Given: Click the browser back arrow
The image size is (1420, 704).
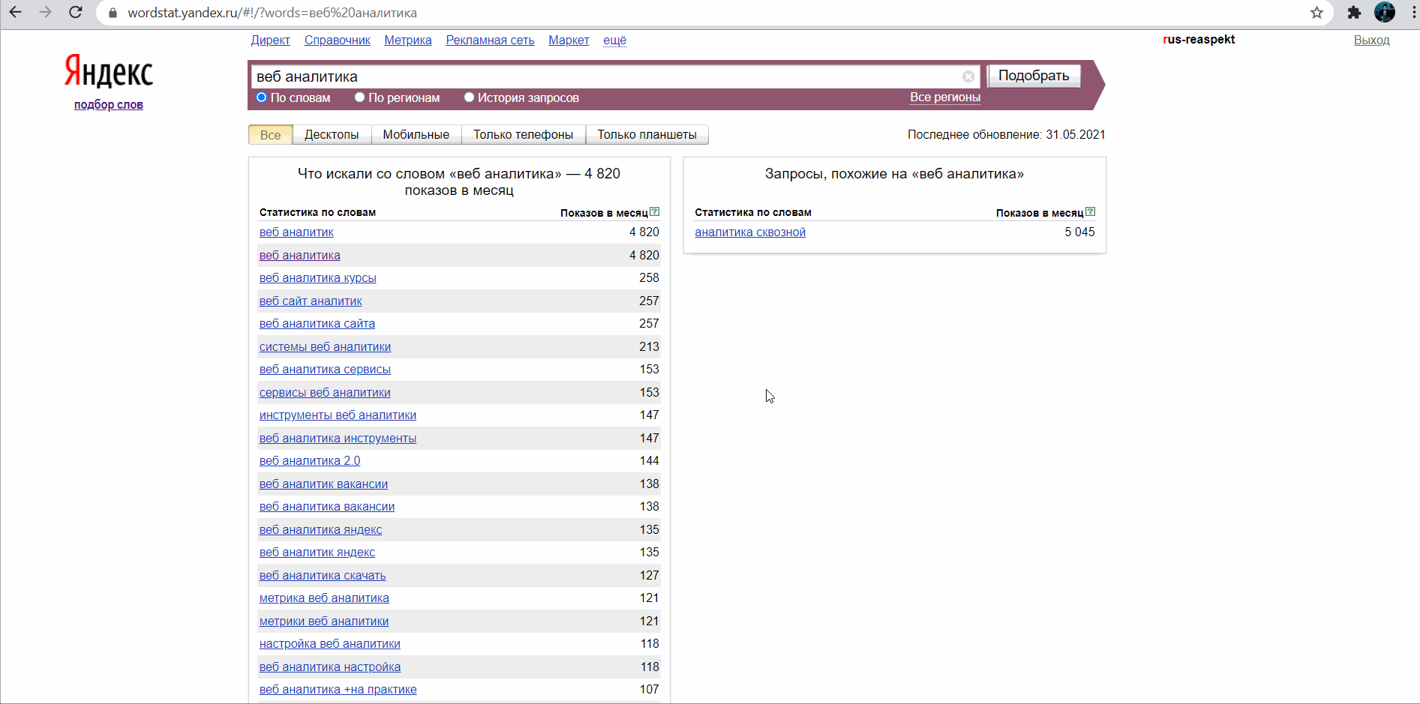Looking at the screenshot, I should pyautogui.click(x=16, y=13).
